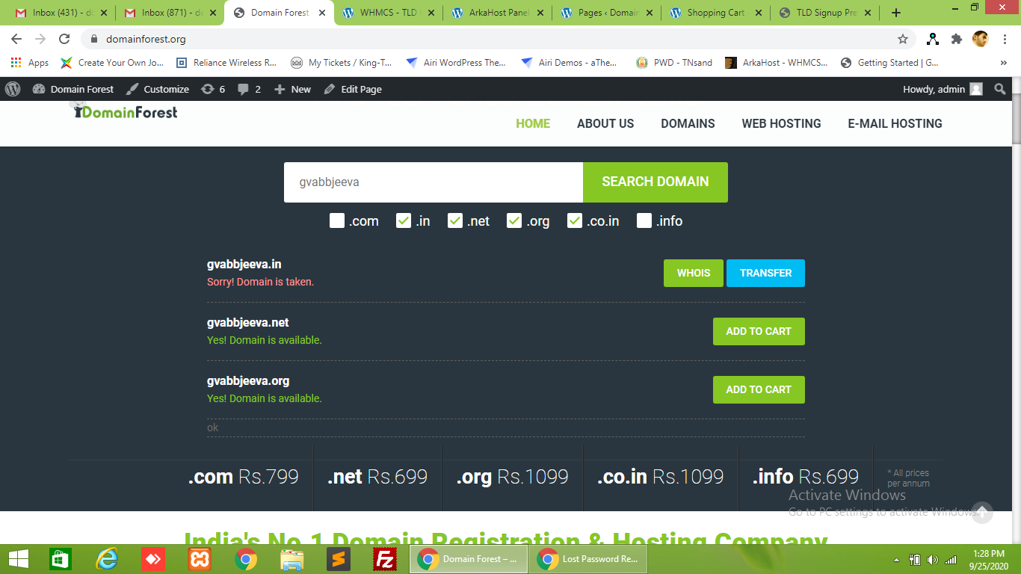1021x574 pixels.
Task: Open the New content menu in admin bar
Action: (x=292, y=89)
